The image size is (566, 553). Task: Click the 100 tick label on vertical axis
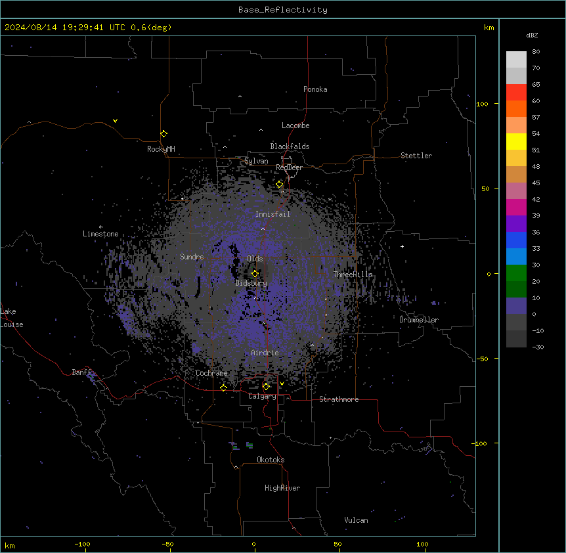[x=482, y=104]
